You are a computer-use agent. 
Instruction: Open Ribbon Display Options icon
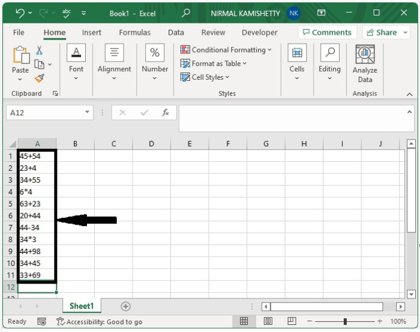321,13
